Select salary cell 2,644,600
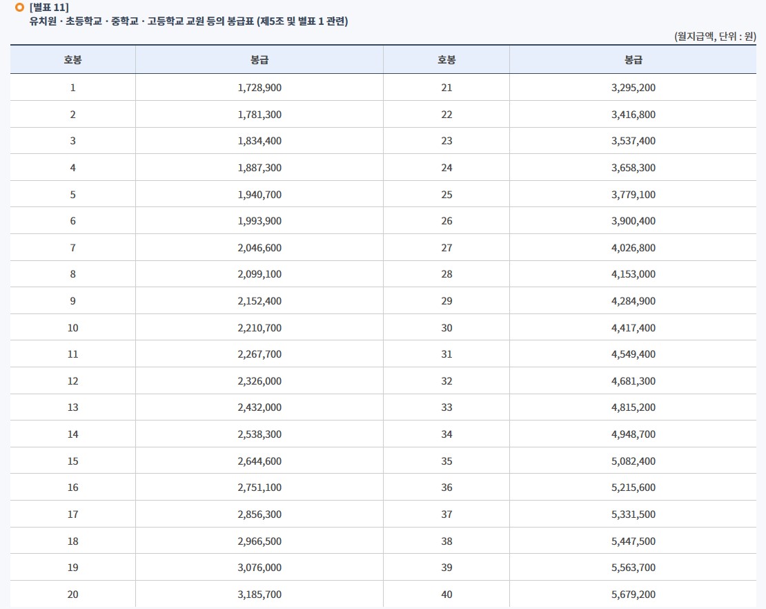Screen dimensions: 766x609 coord(259,461)
